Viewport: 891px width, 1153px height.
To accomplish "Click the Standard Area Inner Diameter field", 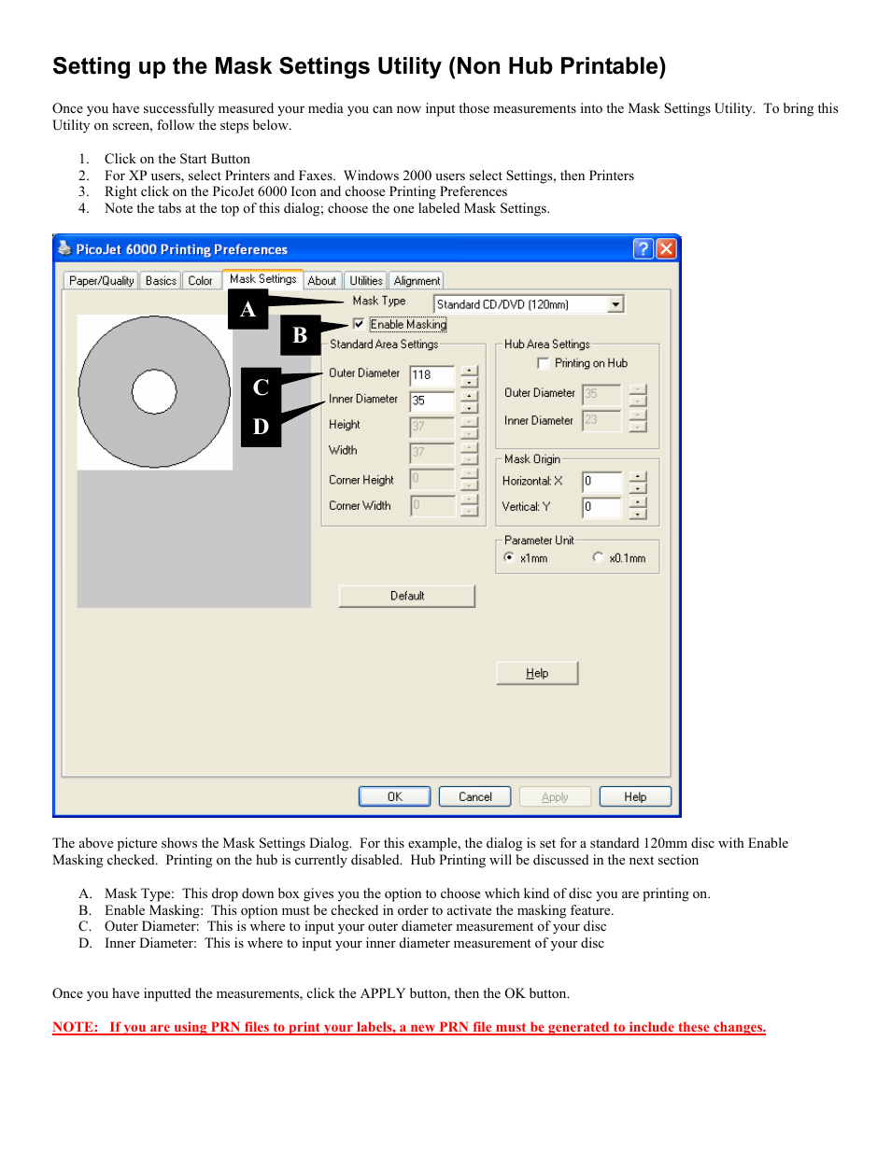I will point(432,401).
